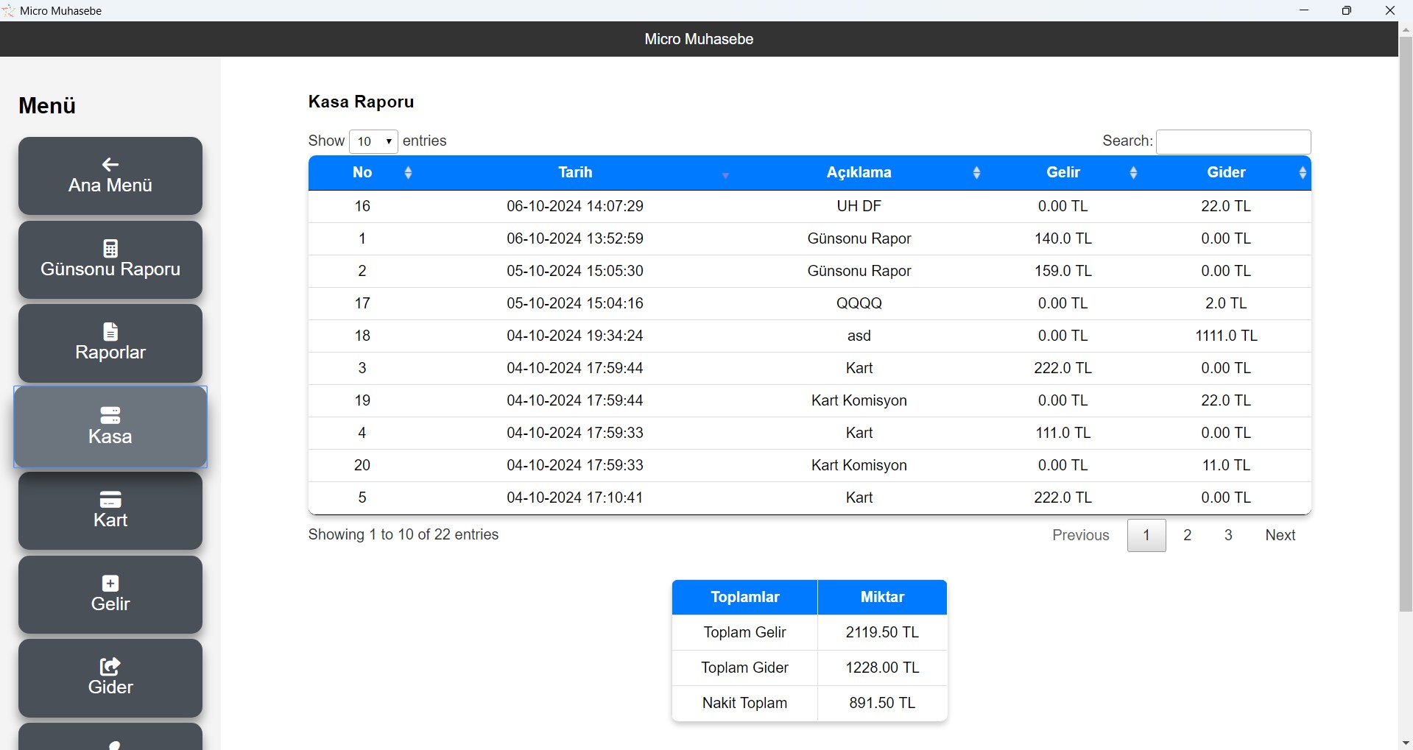1413x750 pixels.
Task: Sort by Açıklama column header
Action: (859, 173)
